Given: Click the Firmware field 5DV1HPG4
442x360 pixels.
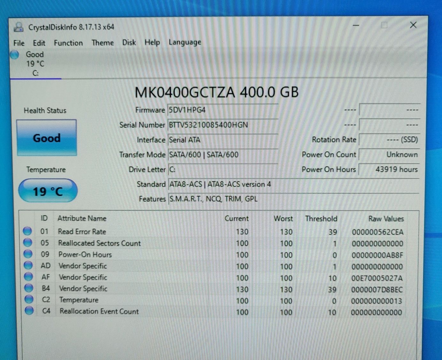Looking at the screenshot, I should [223, 110].
